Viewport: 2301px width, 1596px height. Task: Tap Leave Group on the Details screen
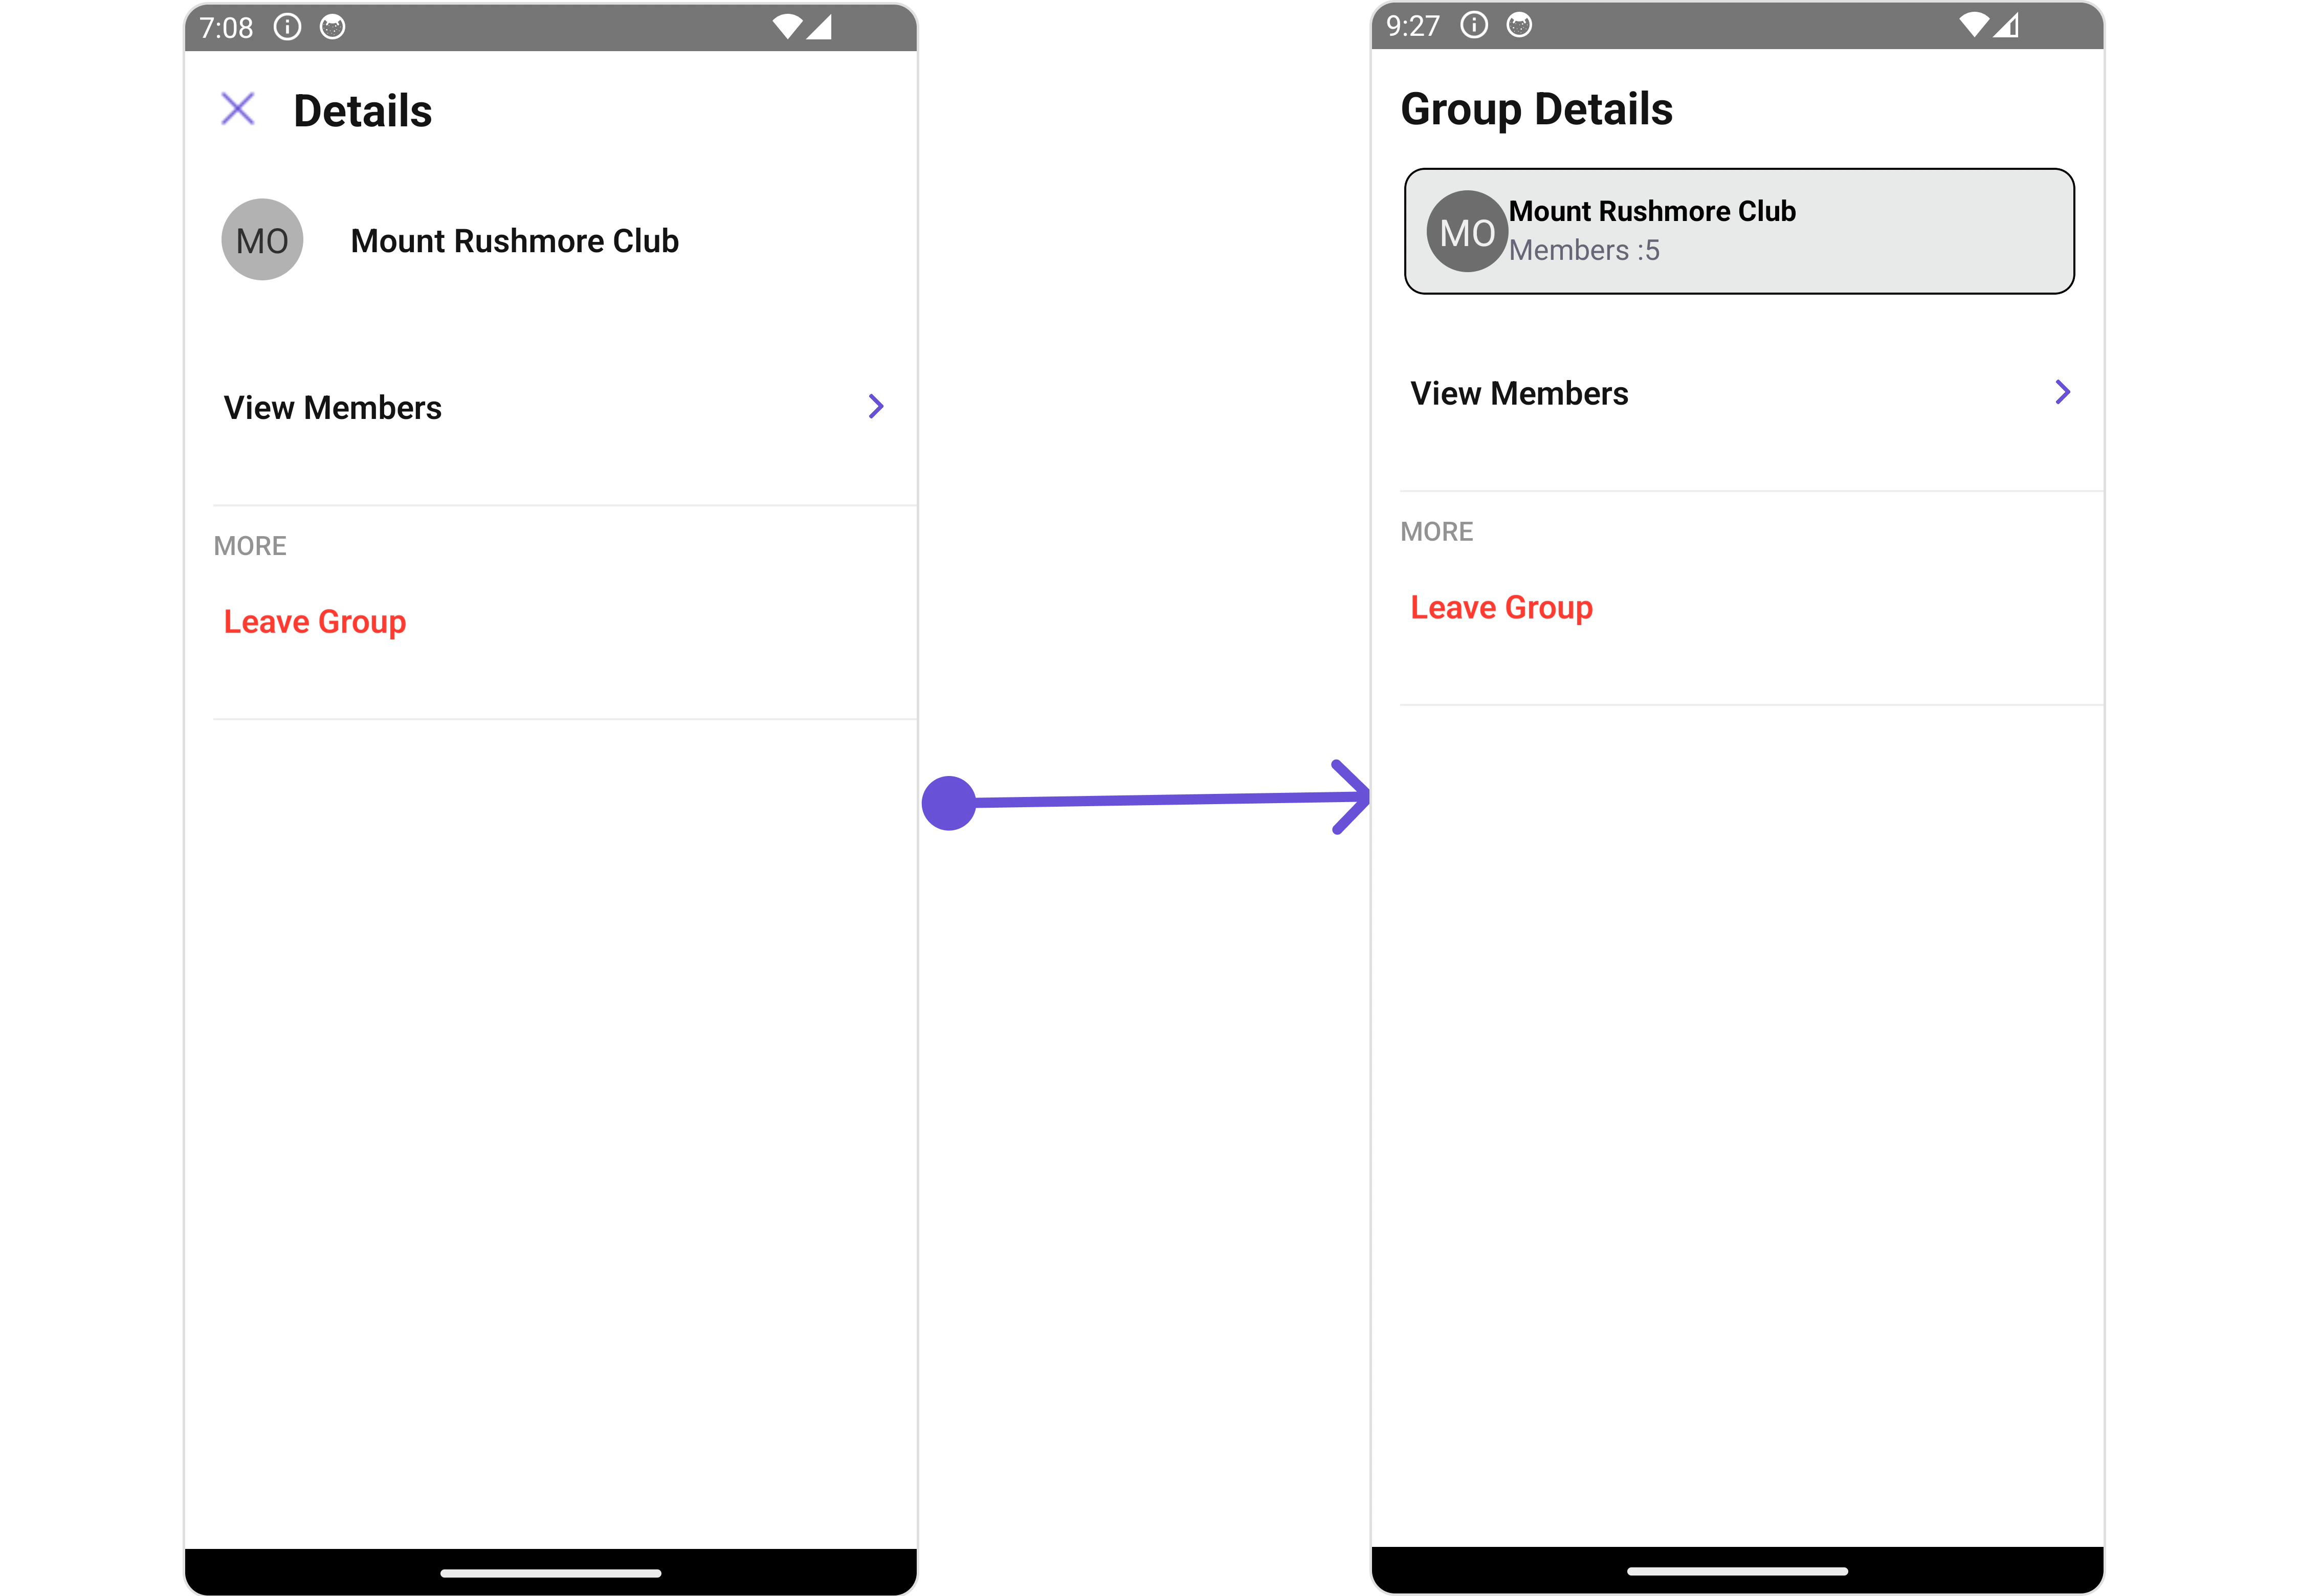[315, 622]
